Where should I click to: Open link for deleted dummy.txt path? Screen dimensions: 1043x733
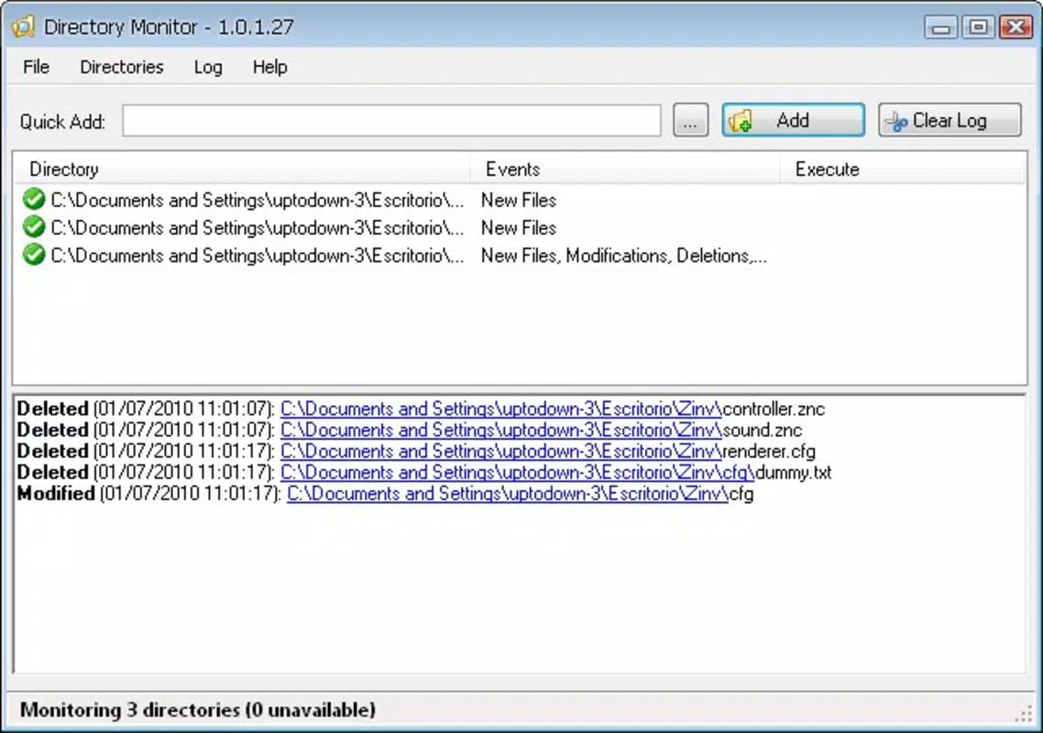[518, 472]
